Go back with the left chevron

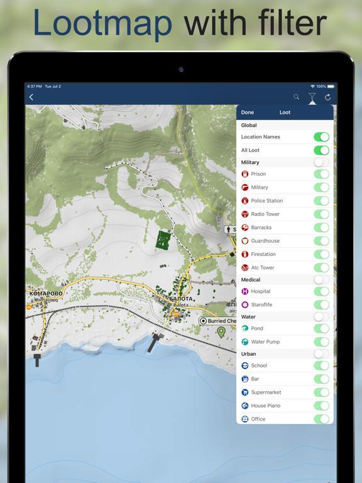point(31,97)
